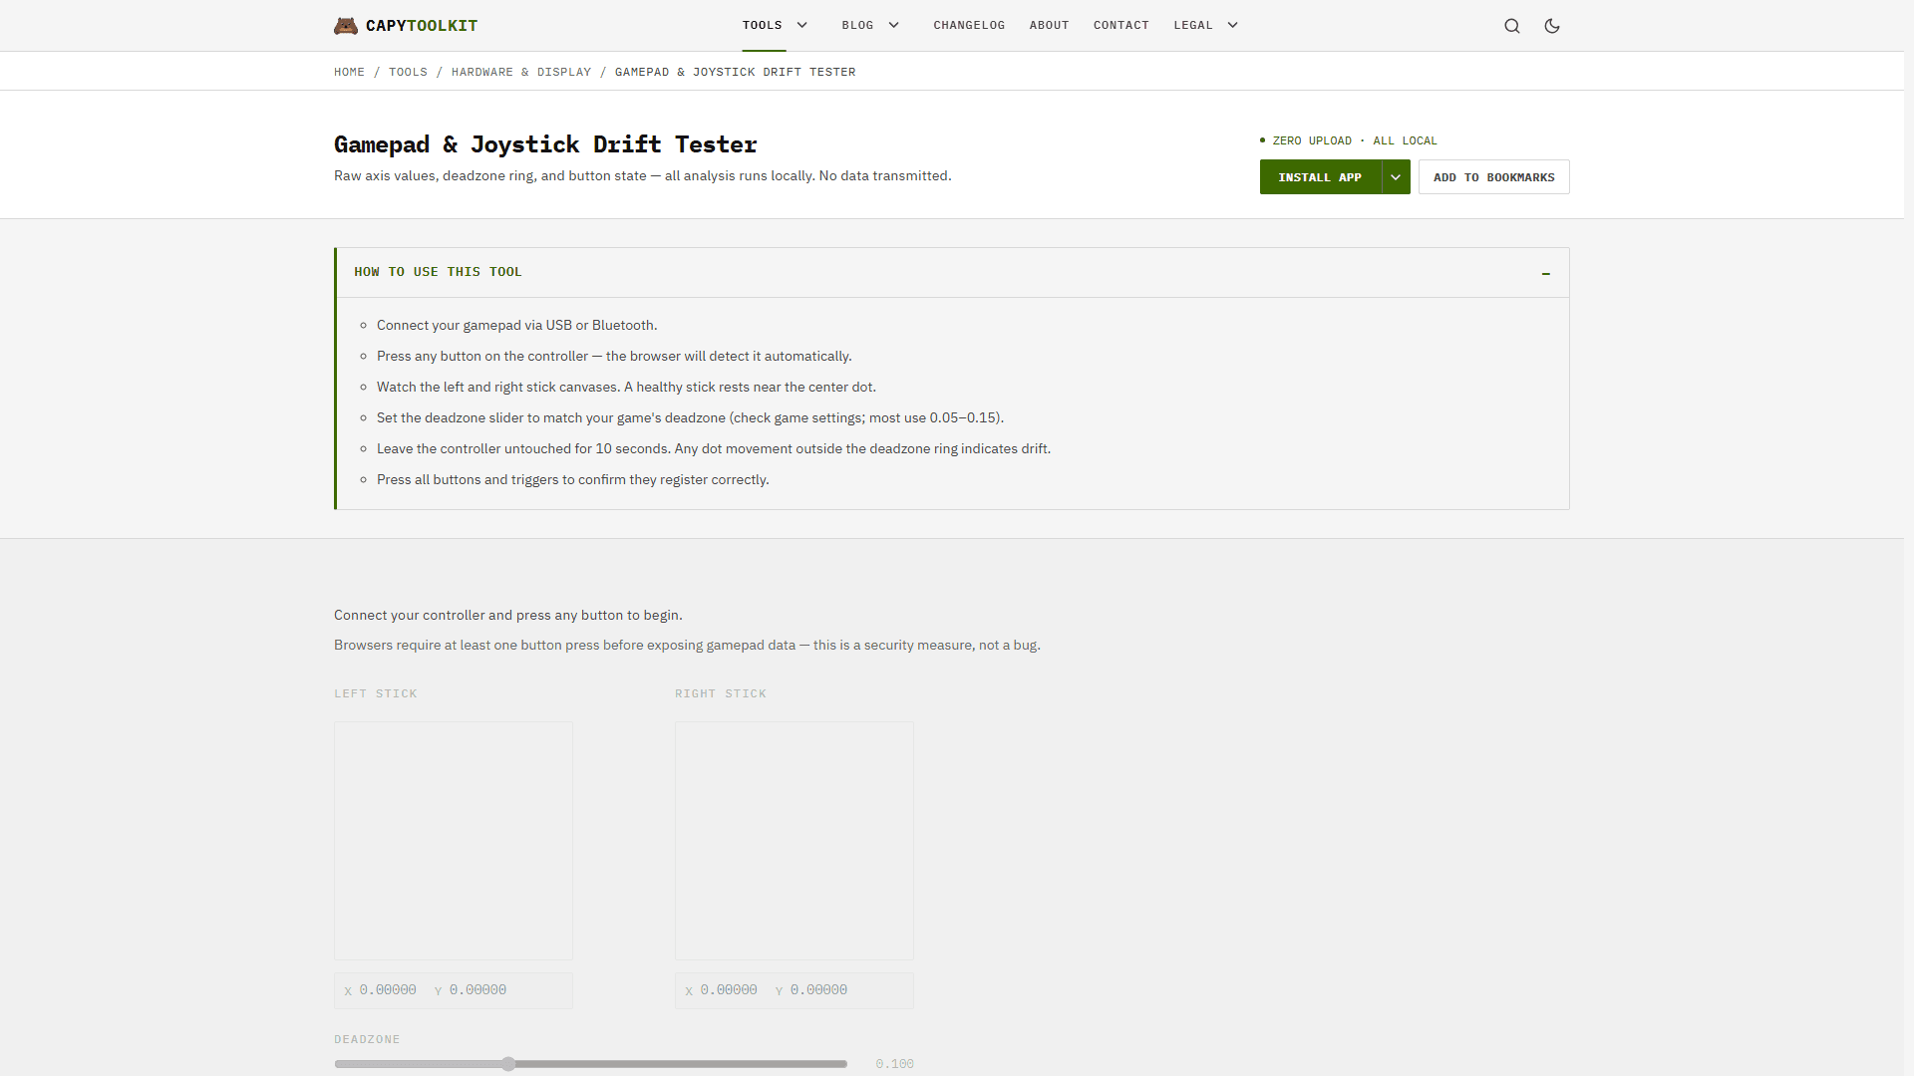Click the Right Stick X/Y readout
This screenshot has width=1914, height=1076.
point(795,990)
